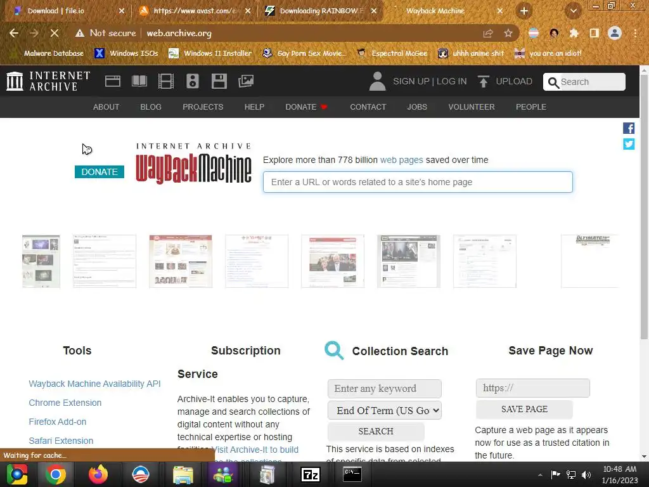The image size is (649, 487).
Task: Open the Images icon
Action: click(x=246, y=81)
